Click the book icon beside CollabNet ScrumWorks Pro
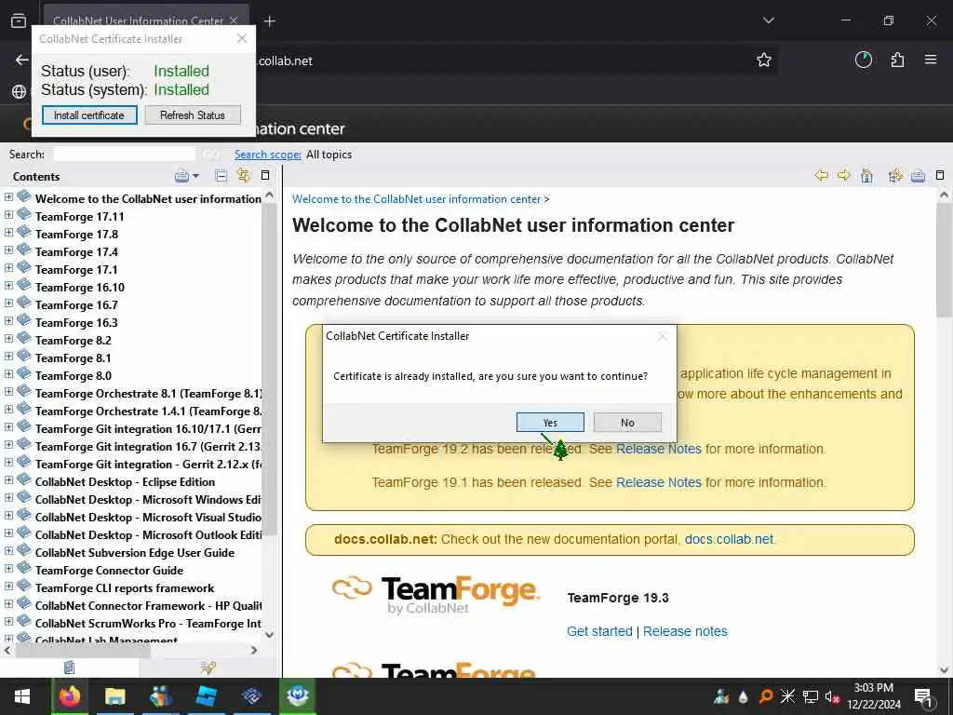Screen dimensions: 953x715 (24, 621)
